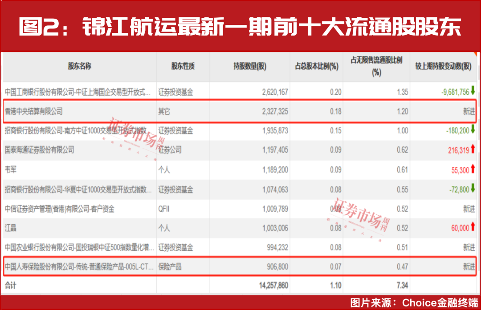Click the green down arrow beside -72,800
Screen dimensions: 481x310
(473, 189)
